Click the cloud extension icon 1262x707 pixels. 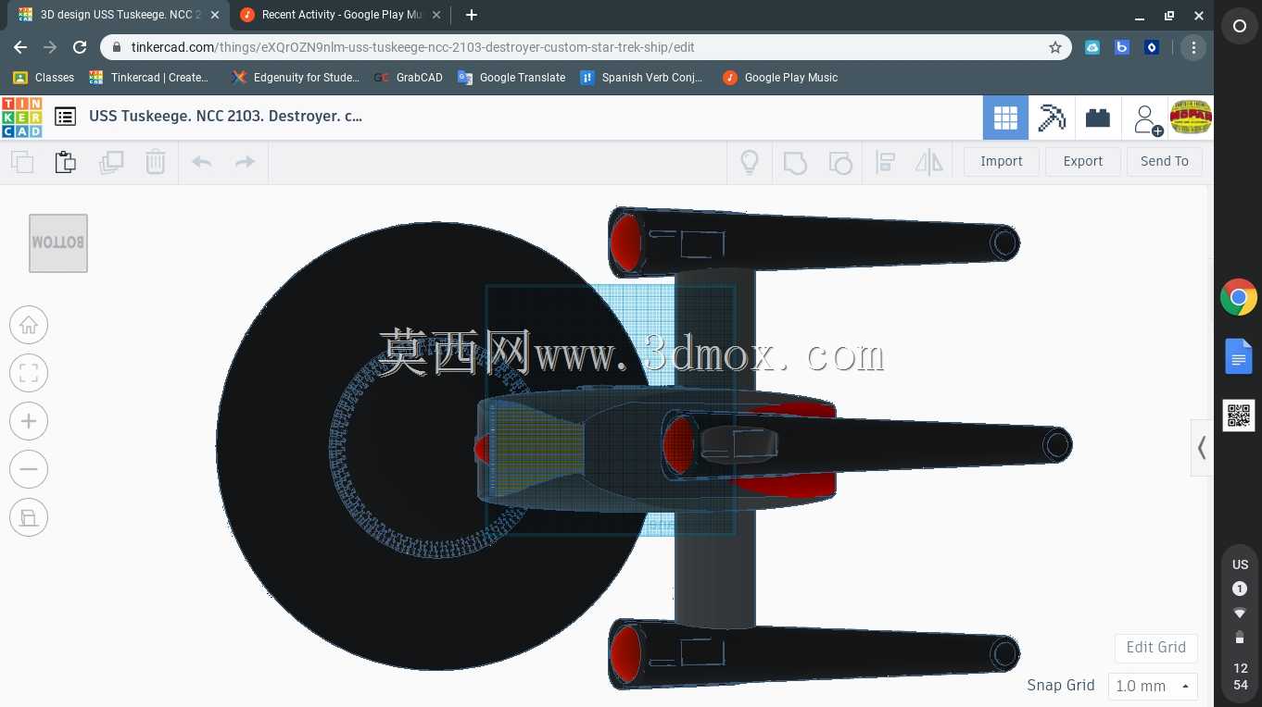(1092, 47)
